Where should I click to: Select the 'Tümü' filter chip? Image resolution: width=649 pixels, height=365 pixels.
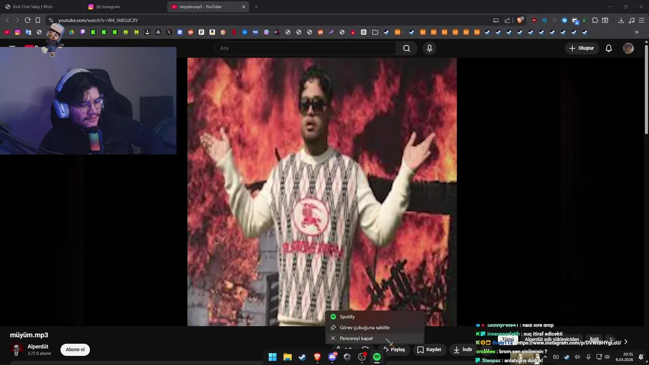[x=508, y=340]
